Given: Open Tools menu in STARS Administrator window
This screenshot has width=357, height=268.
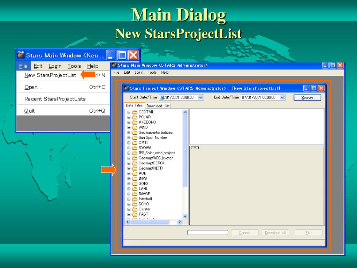Looking at the screenshot, I should click(152, 73).
